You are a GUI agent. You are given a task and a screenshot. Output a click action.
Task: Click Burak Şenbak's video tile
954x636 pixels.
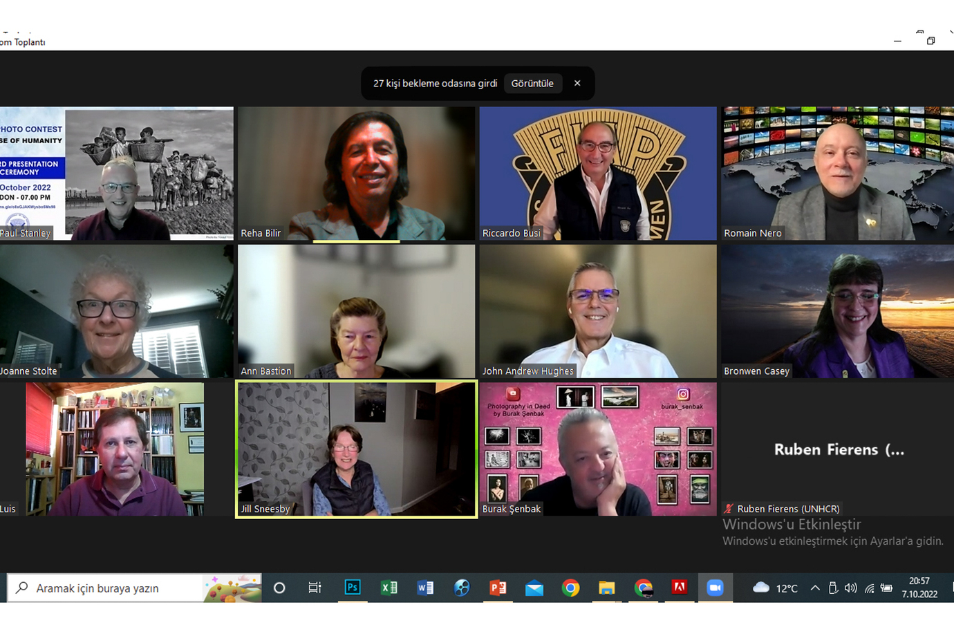(x=598, y=449)
